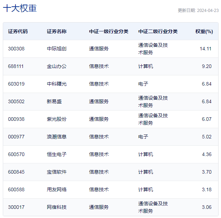Viewport: 221px width, 218px height.
Task: Click the 权重(%) column header
Action: [204, 31]
